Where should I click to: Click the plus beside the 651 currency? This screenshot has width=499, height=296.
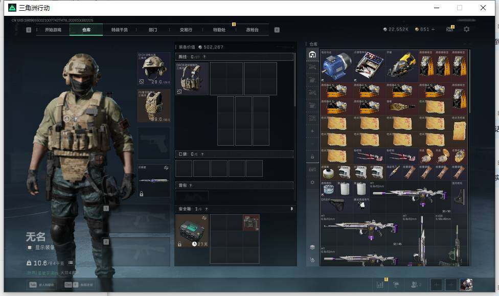(x=433, y=29)
